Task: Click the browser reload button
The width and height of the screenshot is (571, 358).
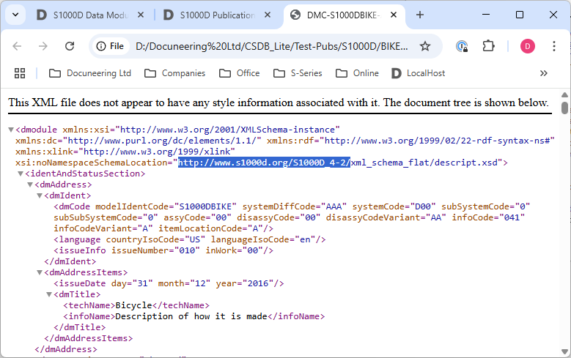Action: tap(70, 46)
